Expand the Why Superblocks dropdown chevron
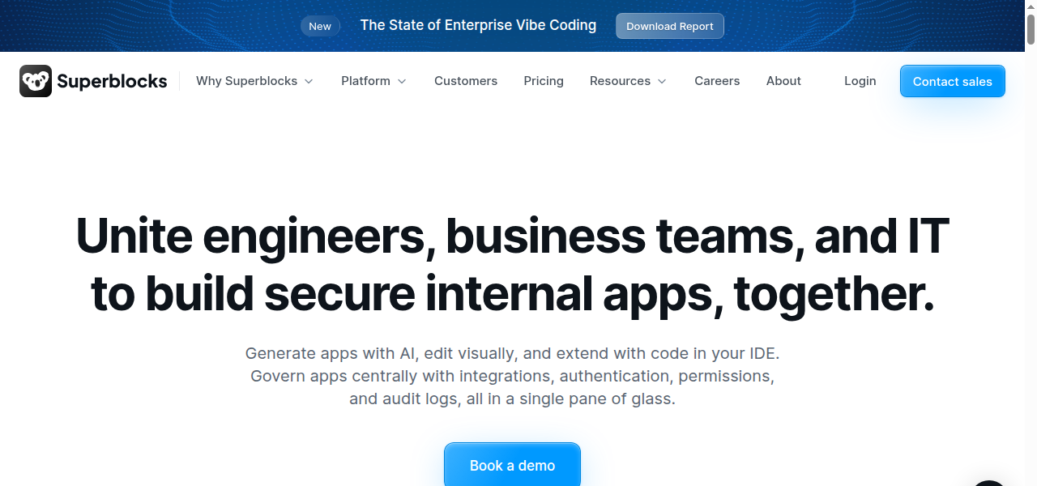This screenshot has height=486, width=1037. (309, 82)
